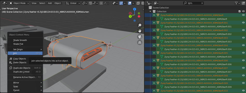
Task: Click the green mesh icon of Oberfl.005
Action: coord(162,57)
